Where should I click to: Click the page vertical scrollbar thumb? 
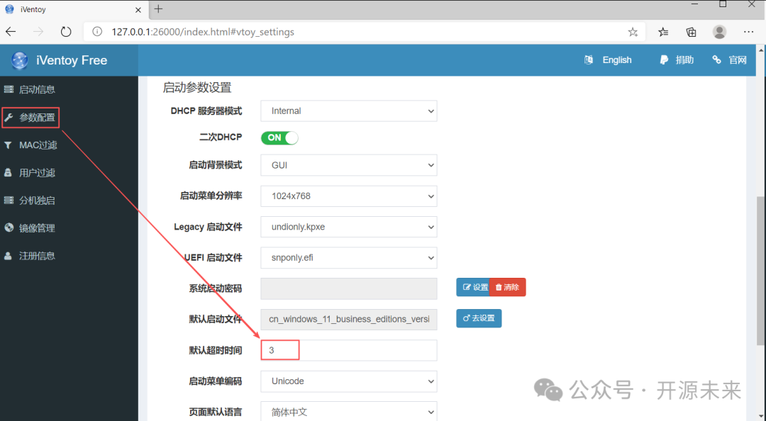coord(761,271)
